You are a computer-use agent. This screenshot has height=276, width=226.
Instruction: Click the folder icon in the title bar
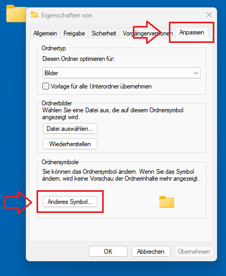34,15
